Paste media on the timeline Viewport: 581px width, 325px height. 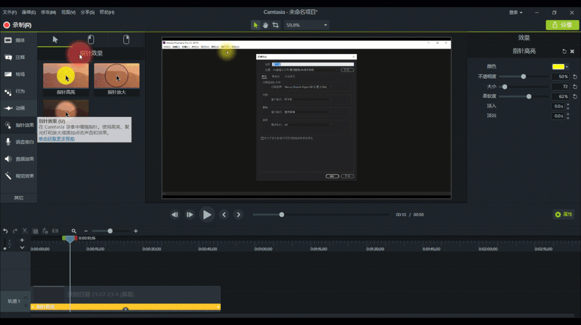tap(45, 231)
